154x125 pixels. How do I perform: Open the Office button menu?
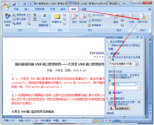click(6, 6)
